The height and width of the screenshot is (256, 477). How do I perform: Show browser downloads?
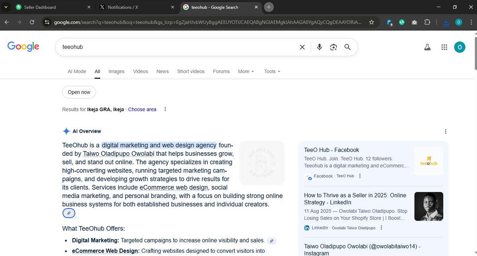(x=446, y=23)
